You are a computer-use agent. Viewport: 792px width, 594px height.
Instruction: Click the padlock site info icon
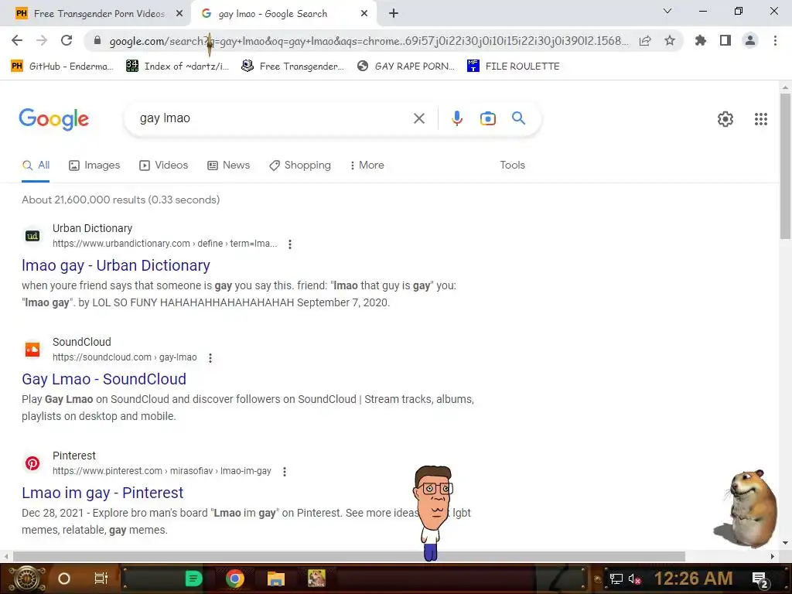pyautogui.click(x=97, y=40)
